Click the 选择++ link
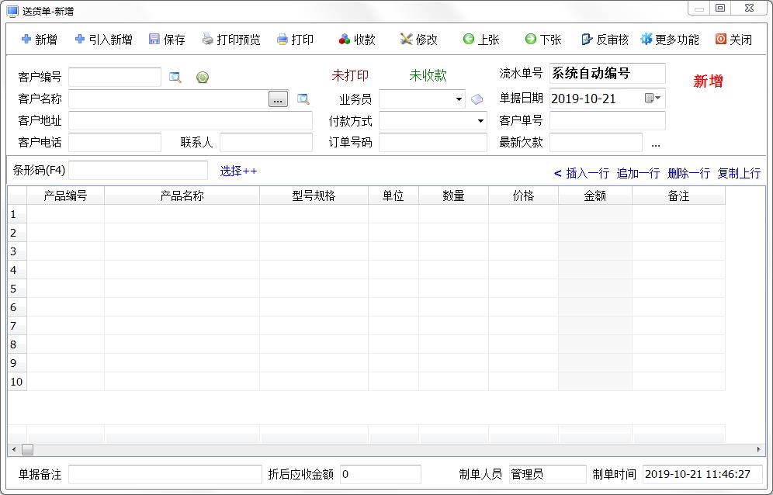 pos(238,171)
